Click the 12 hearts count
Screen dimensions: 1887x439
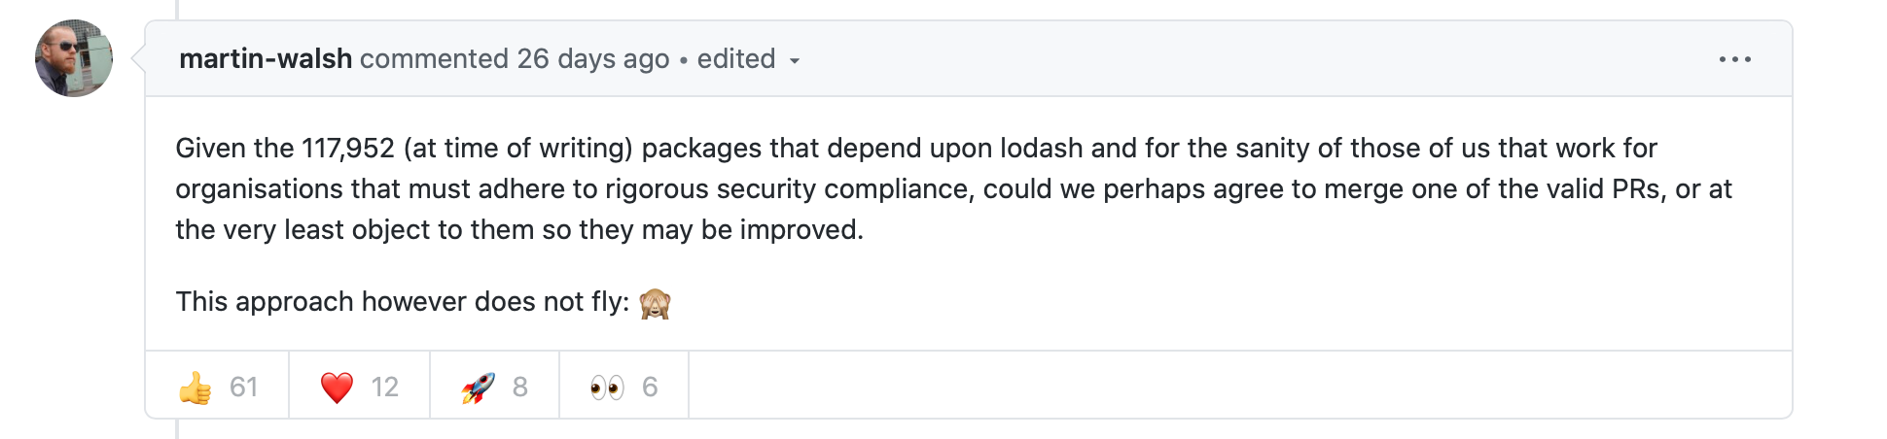tap(385, 388)
